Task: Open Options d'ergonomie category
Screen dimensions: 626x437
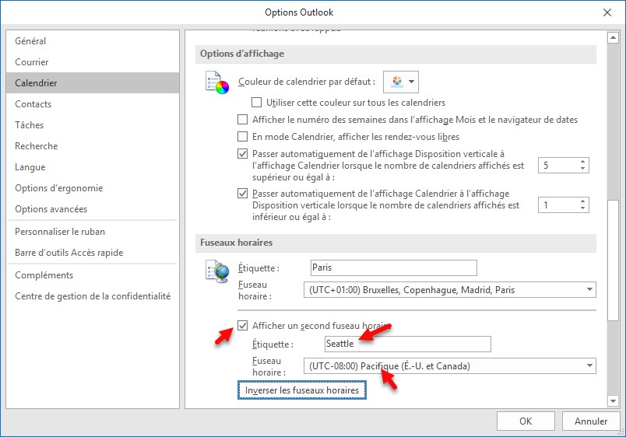Action: pos(93,188)
